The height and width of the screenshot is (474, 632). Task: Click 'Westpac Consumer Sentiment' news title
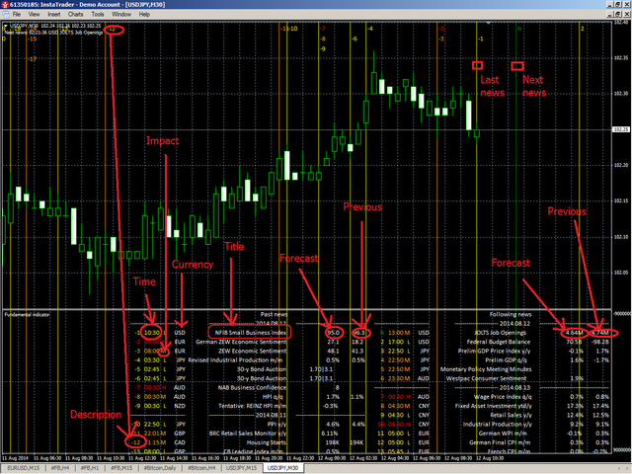pyautogui.click(x=486, y=378)
